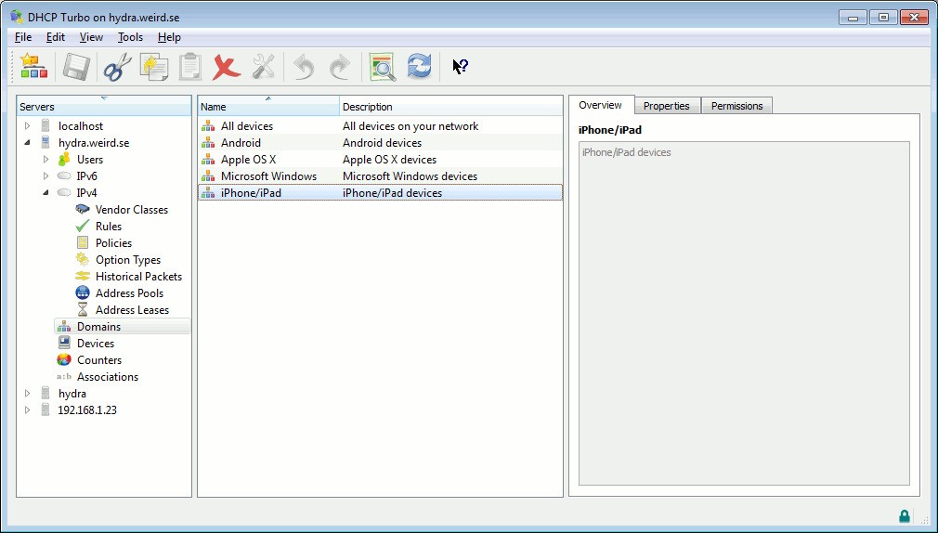Click the Undo arrow toolbar icon
The image size is (938, 533).
pyautogui.click(x=304, y=67)
